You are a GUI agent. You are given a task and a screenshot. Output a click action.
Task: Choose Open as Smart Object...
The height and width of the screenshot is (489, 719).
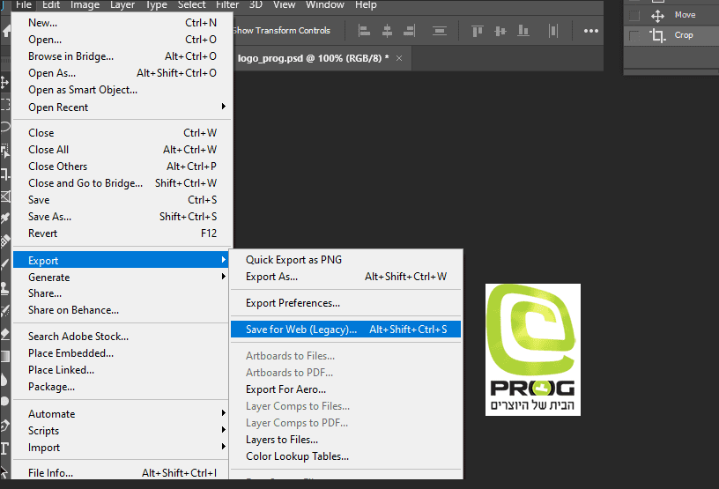122,90
